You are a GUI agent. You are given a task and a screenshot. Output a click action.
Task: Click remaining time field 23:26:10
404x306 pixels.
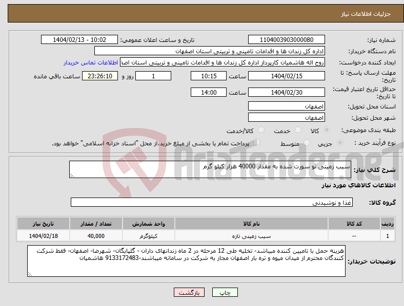[x=100, y=76]
